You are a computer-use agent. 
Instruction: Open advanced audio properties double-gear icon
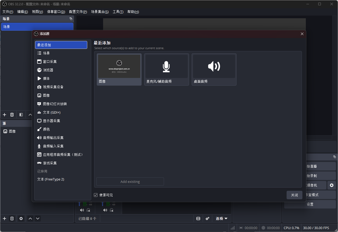tap(207, 219)
